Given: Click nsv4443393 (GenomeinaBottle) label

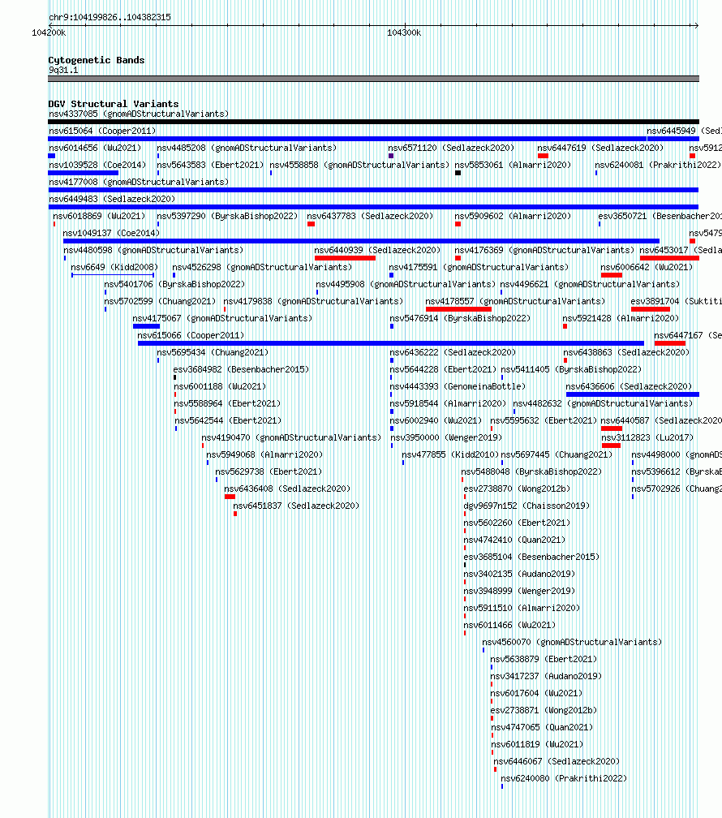Looking at the screenshot, I should tap(458, 386).
